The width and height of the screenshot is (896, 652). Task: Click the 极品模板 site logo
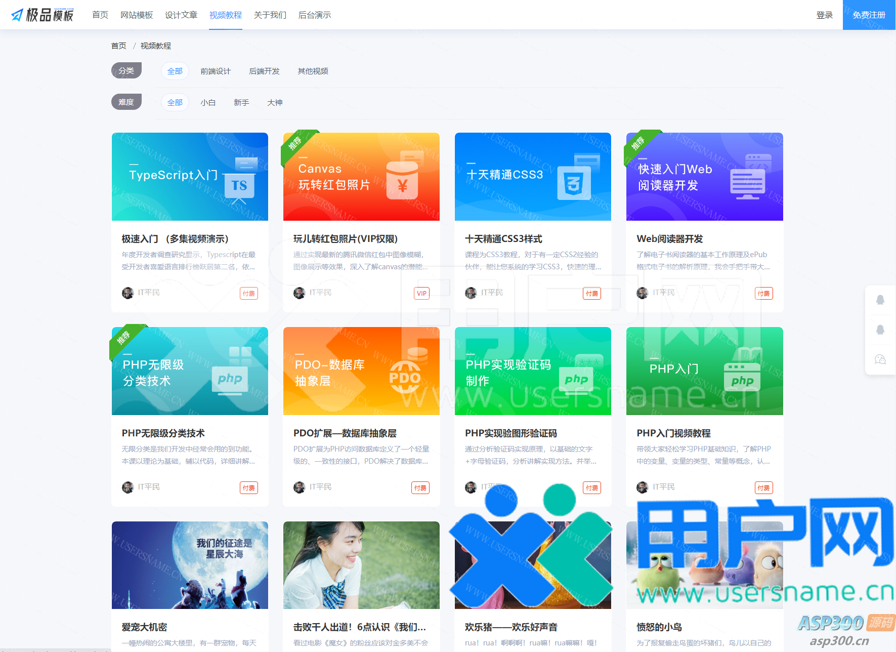[x=42, y=15]
